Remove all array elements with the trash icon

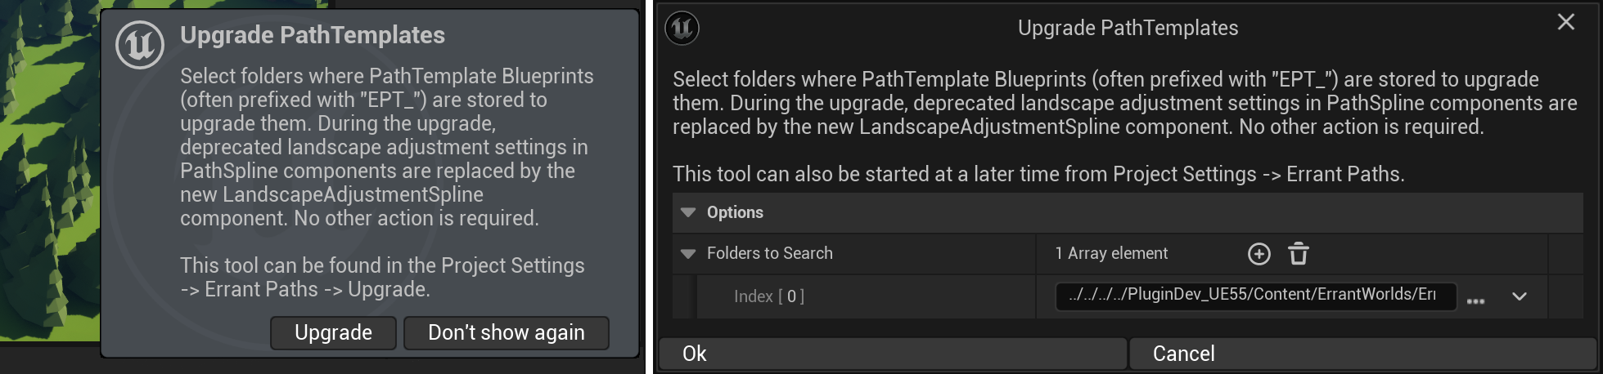pos(1299,254)
